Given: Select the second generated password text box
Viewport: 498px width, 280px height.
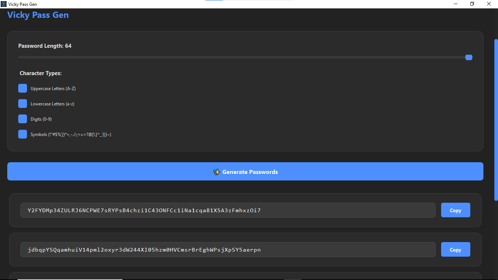Looking at the screenshot, I should (x=228, y=250).
